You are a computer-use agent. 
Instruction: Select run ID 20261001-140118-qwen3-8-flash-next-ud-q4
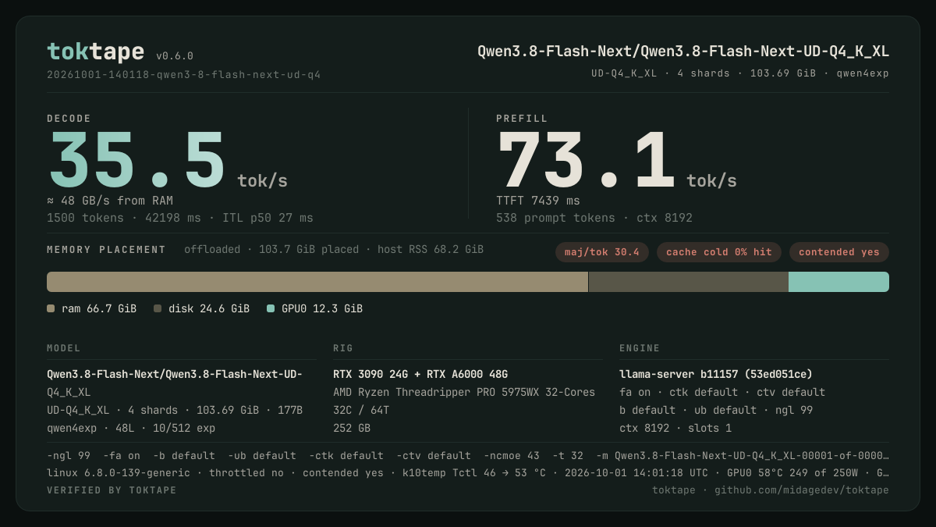[x=183, y=75]
